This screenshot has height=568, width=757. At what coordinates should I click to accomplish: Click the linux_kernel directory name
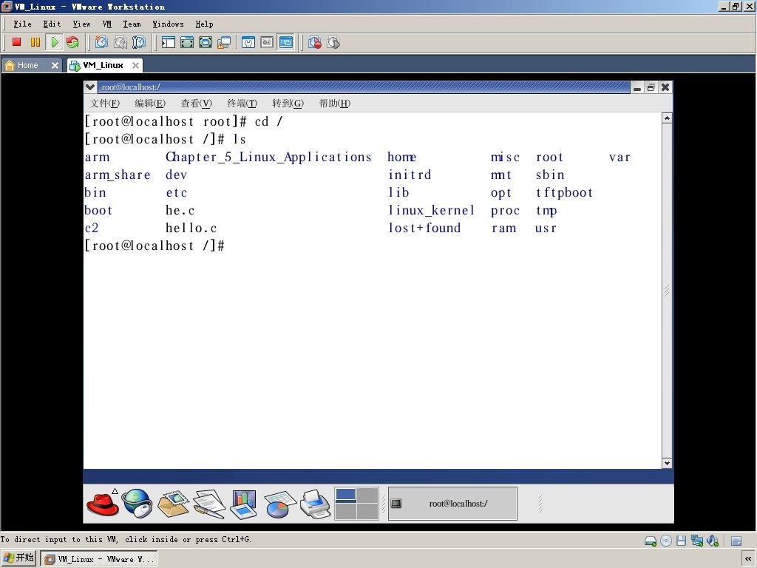coord(431,210)
